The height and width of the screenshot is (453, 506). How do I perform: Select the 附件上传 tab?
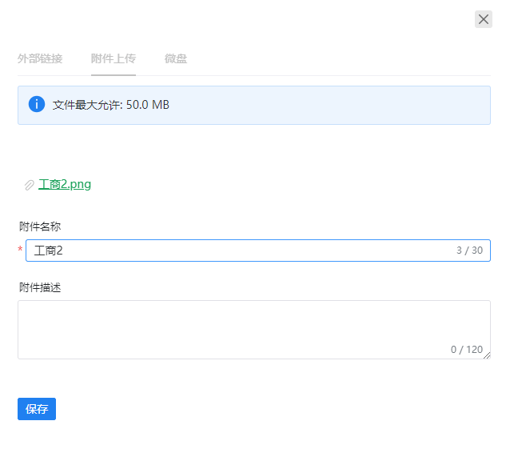click(114, 58)
